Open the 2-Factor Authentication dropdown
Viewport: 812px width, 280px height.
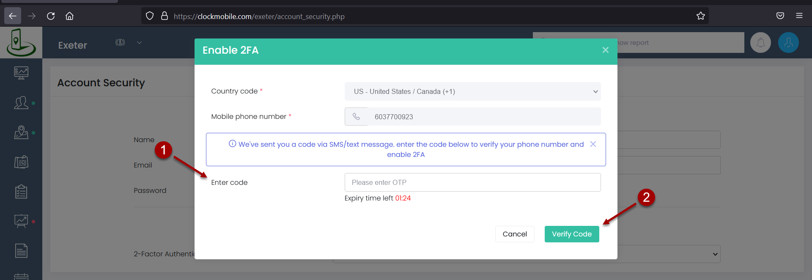tap(527, 254)
